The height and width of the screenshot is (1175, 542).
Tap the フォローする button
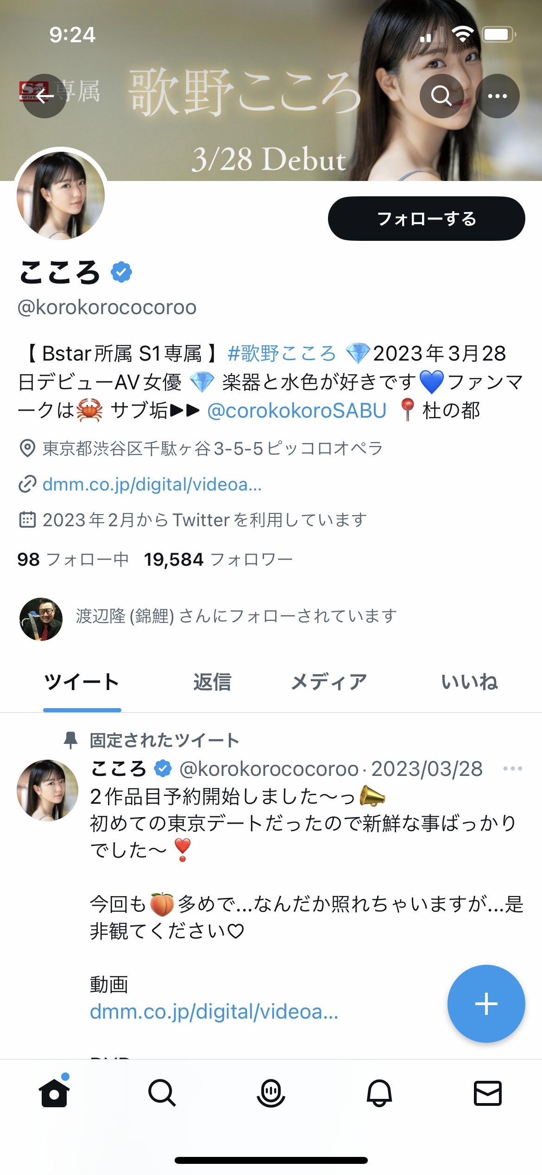[427, 219]
